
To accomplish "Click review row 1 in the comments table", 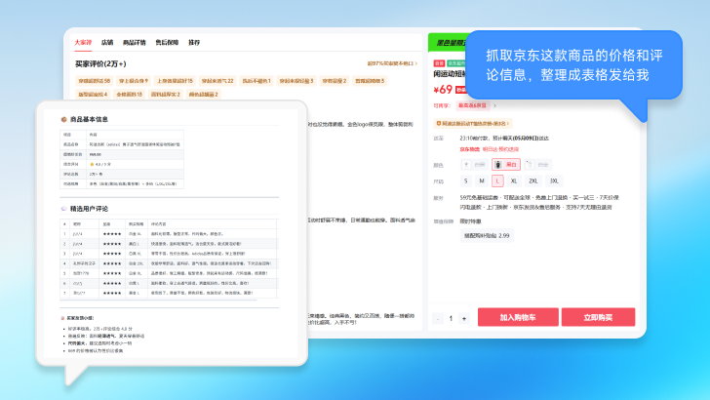I will pos(169,234).
